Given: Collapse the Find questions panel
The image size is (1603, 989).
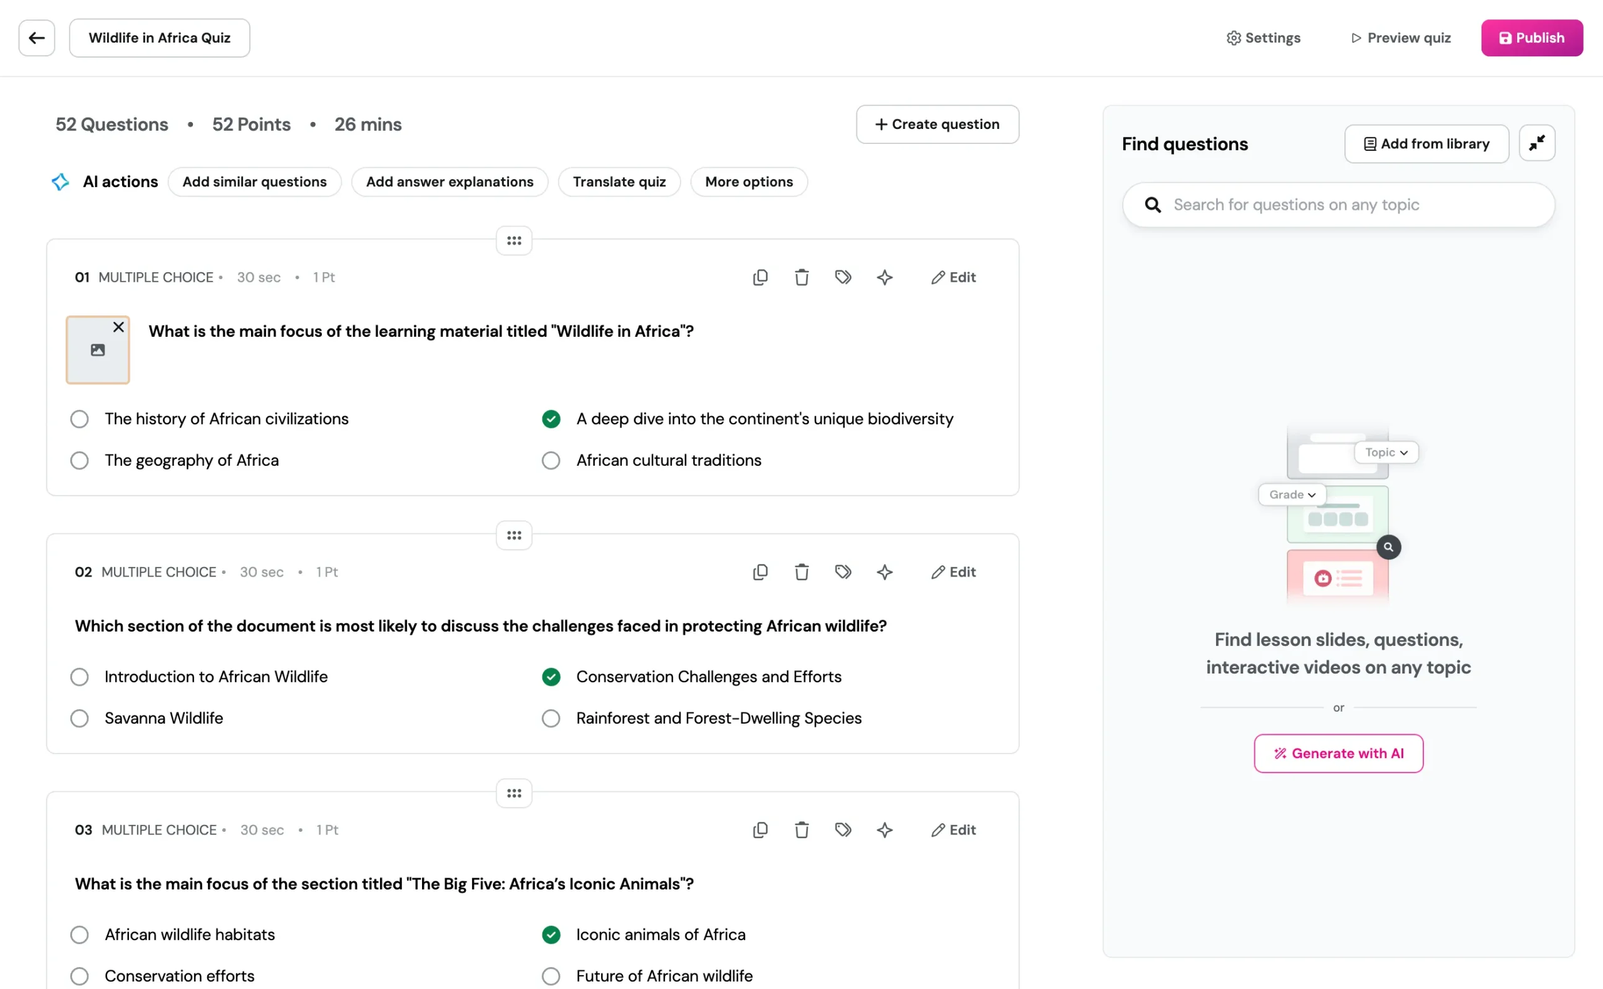Looking at the screenshot, I should tap(1536, 143).
